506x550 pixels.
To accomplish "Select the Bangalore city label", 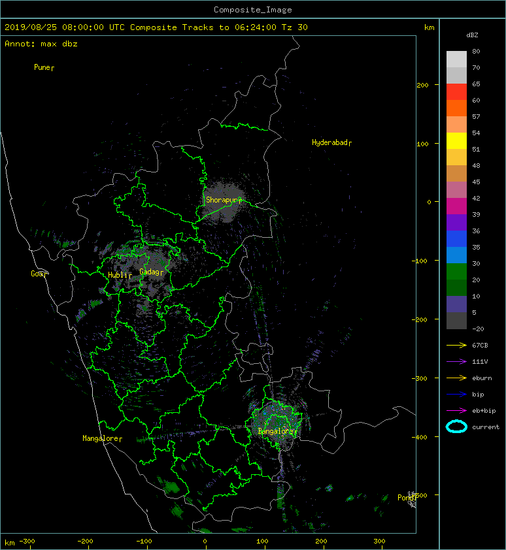I will click(x=277, y=431).
